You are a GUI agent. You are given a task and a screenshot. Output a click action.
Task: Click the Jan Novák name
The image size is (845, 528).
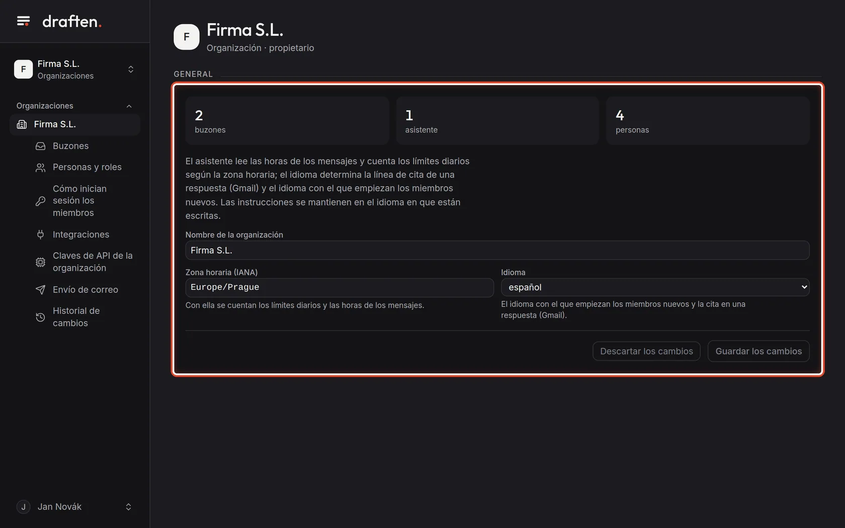[x=59, y=507]
